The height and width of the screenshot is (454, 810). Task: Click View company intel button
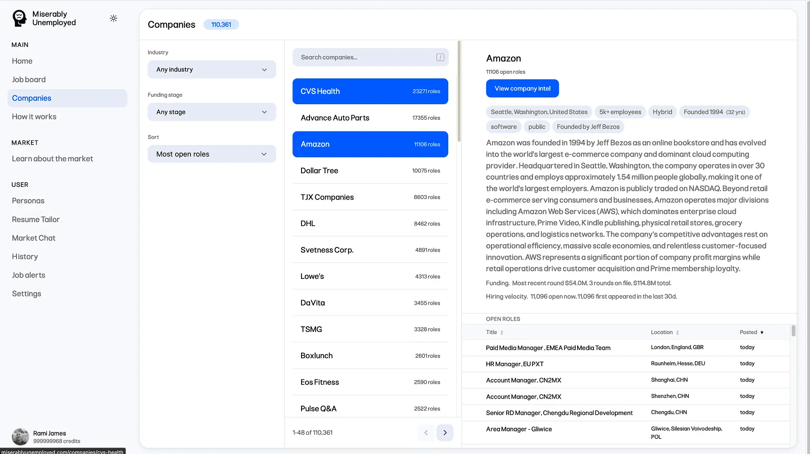(522, 88)
